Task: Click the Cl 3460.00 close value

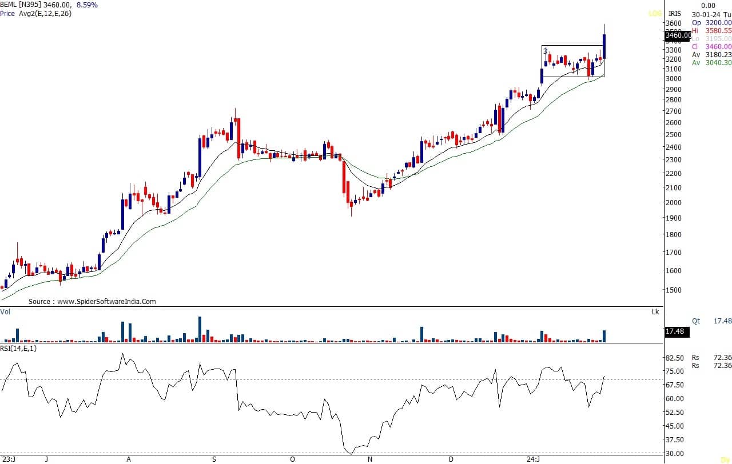Action: [711, 47]
